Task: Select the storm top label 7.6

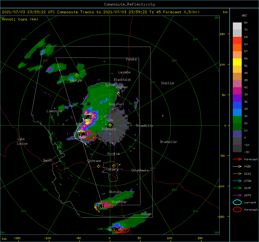Action: (x=88, y=117)
